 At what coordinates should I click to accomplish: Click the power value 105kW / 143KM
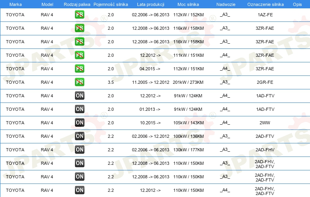click(x=188, y=123)
